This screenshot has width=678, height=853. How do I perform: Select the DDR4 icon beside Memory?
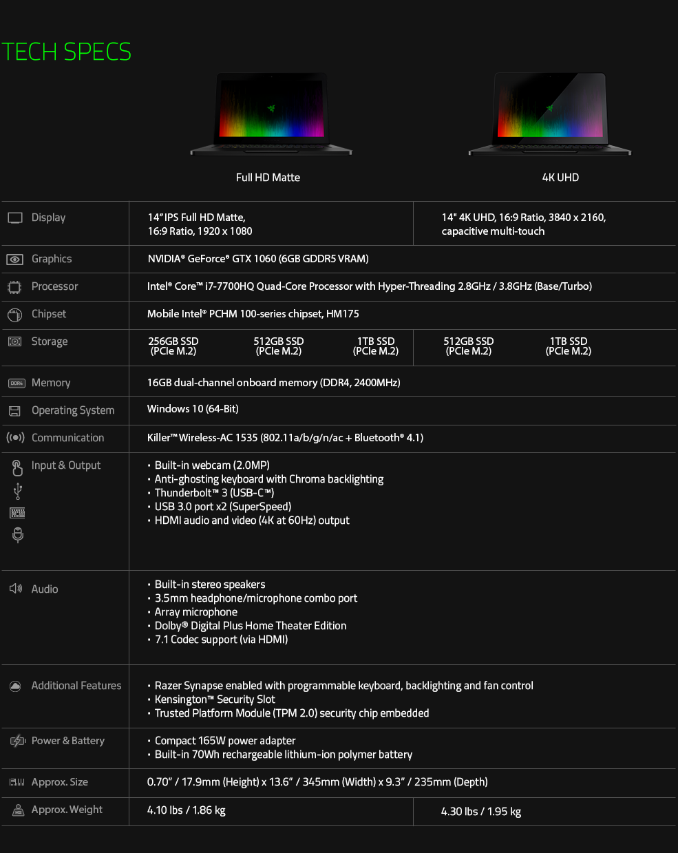[x=17, y=383]
